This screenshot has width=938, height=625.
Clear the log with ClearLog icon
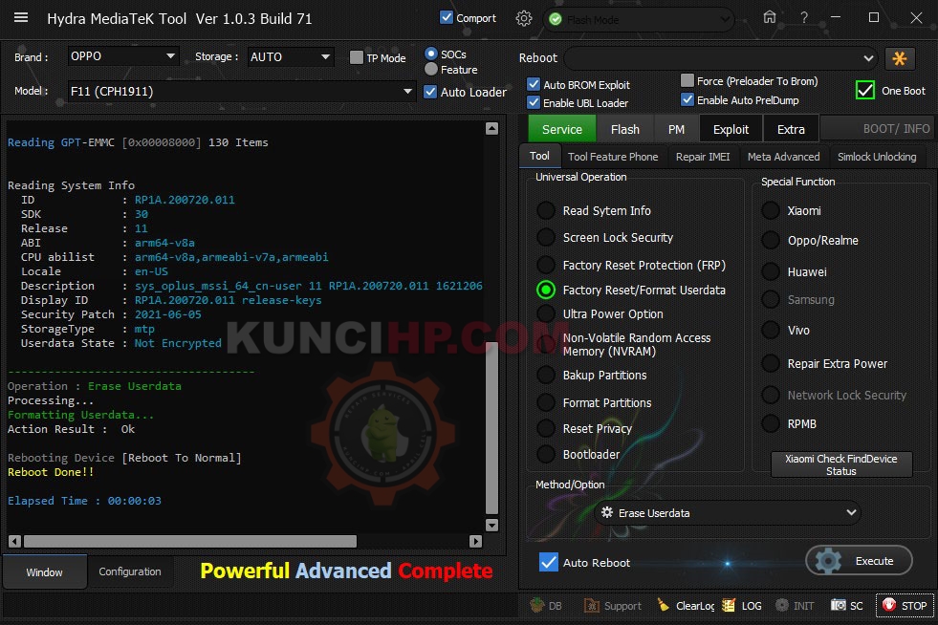coord(663,605)
